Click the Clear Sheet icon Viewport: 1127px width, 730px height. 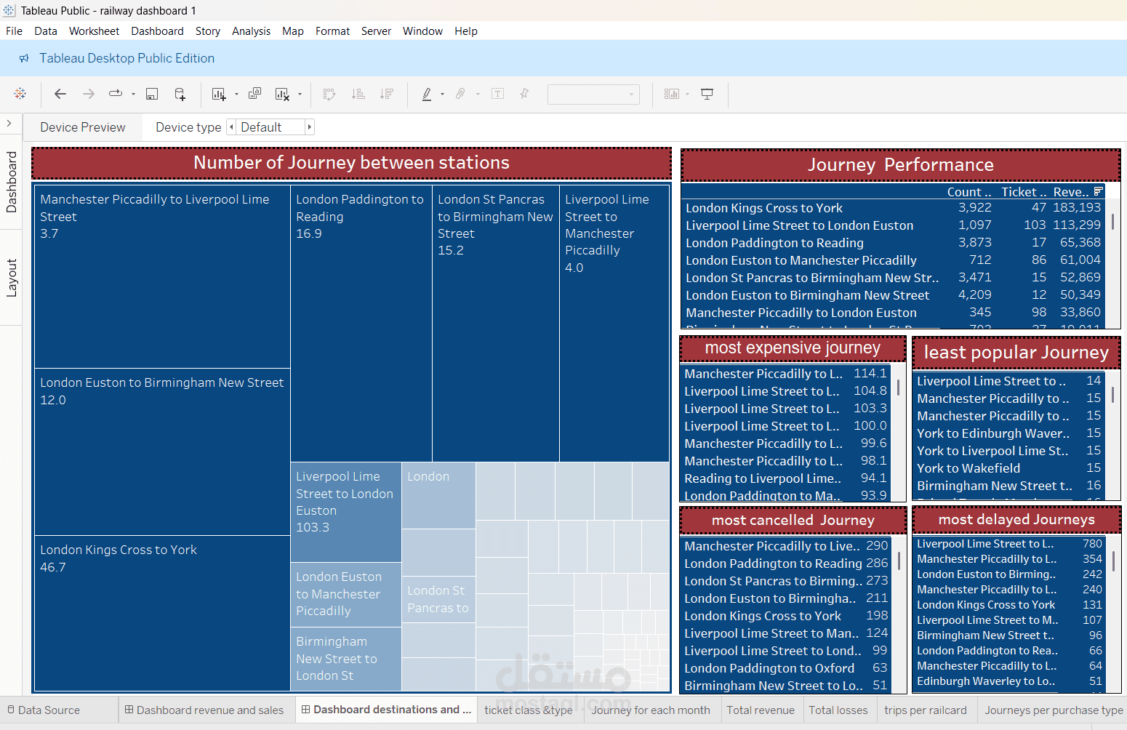(283, 94)
